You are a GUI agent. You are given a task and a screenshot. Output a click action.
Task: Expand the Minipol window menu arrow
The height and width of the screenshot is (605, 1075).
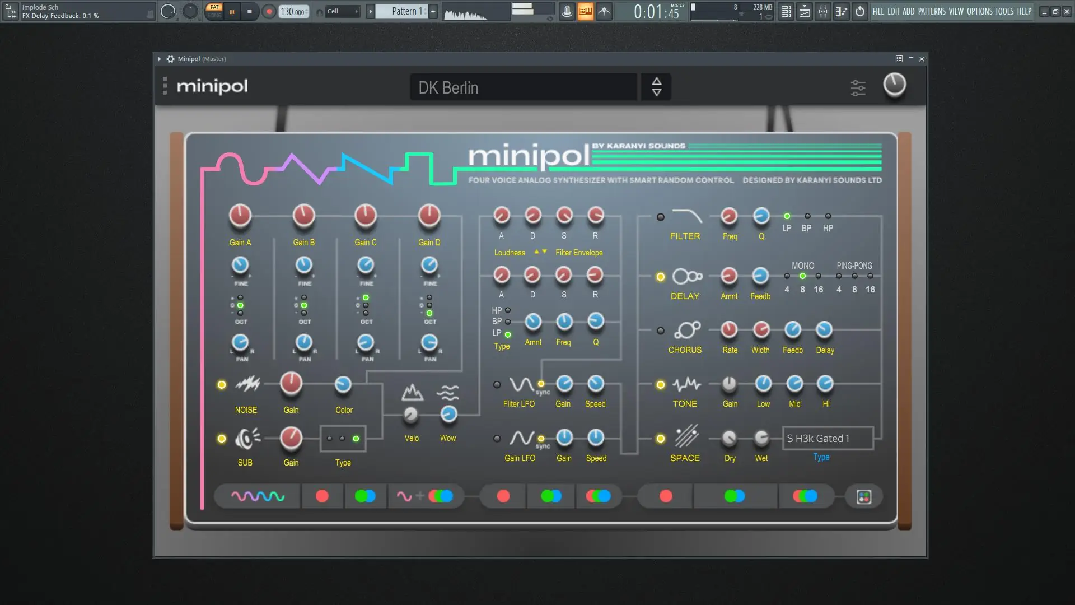(x=160, y=59)
